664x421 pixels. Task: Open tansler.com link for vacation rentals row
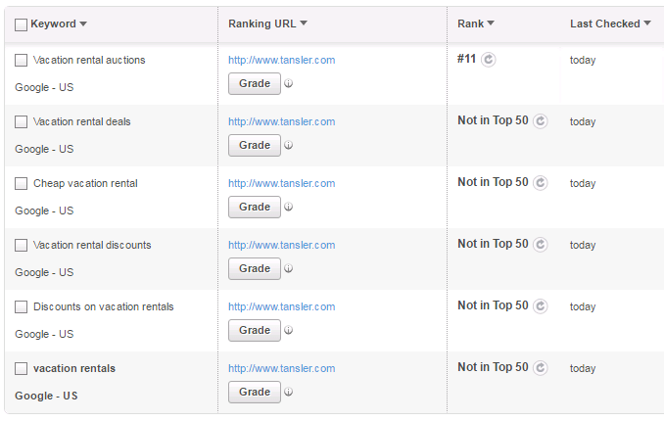pyautogui.click(x=282, y=368)
